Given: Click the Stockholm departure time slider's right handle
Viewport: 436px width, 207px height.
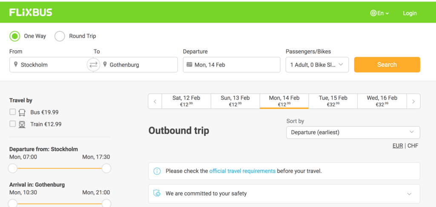Looking at the screenshot, I should 106,168.
